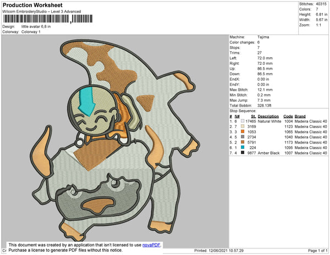The width and height of the screenshot is (330, 255).
Task: Click the "Wilcom EmbroideryStudio – Level 3 Advanced" text
Action: point(42,12)
